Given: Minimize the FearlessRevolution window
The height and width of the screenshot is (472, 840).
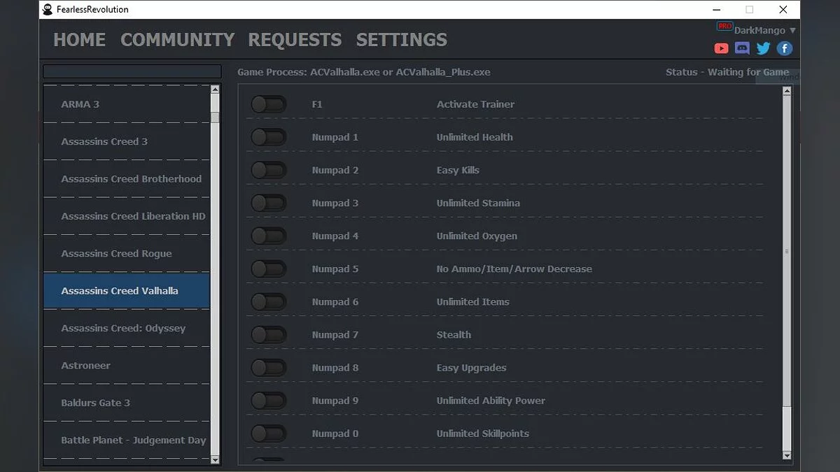Looking at the screenshot, I should (716, 9).
